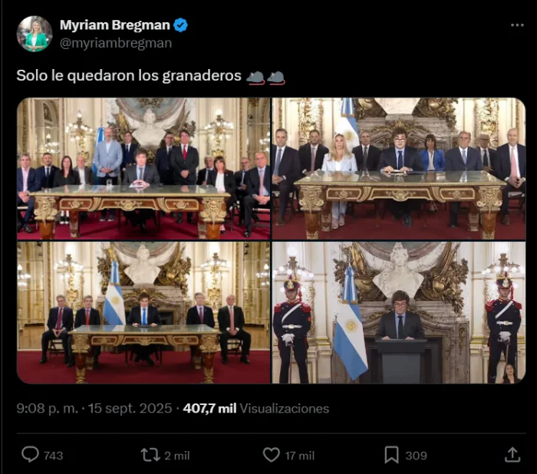Like the tweet with heart icon

tap(272, 455)
